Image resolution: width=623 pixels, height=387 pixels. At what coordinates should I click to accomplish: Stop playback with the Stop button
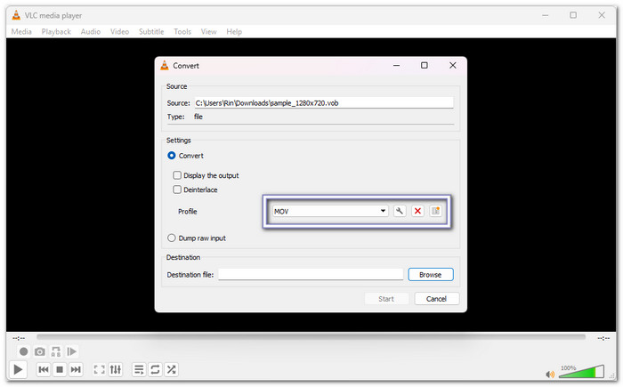(x=60, y=369)
